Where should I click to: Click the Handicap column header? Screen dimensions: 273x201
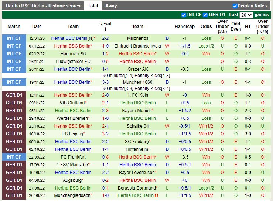click(x=185, y=27)
